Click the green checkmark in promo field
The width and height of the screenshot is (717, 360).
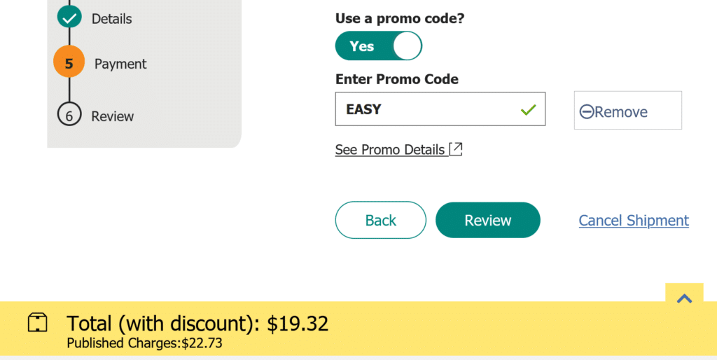click(x=528, y=110)
